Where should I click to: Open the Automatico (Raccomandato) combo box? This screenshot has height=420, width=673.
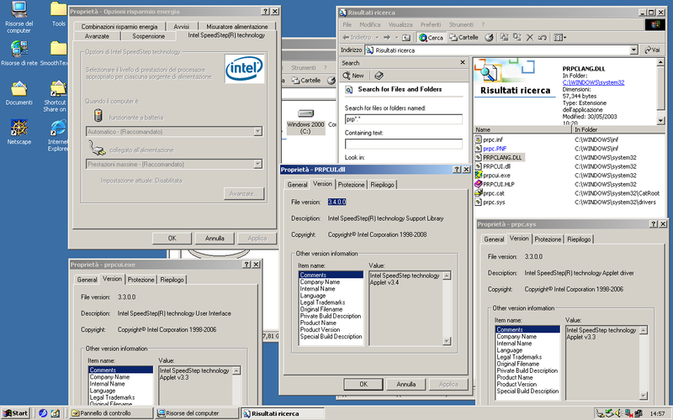174,132
